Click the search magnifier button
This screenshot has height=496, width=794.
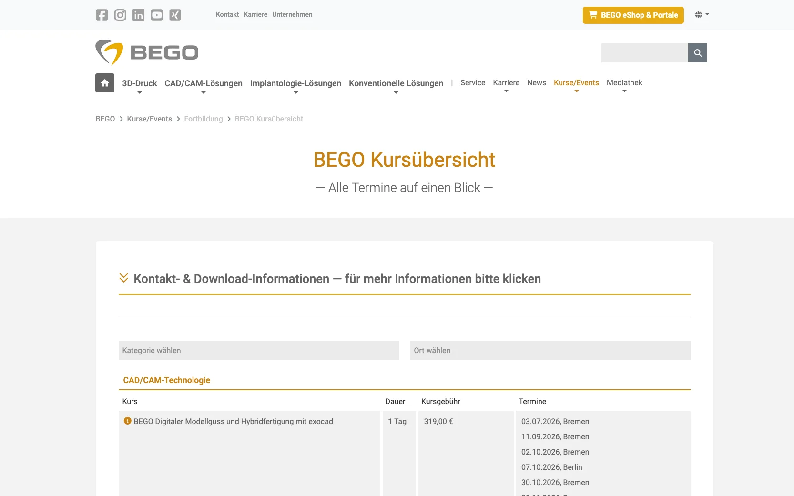click(x=698, y=53)
